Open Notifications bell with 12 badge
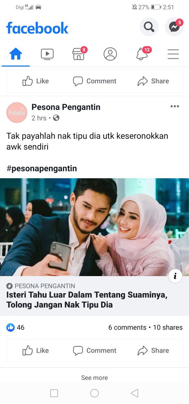 click(142, 54)
